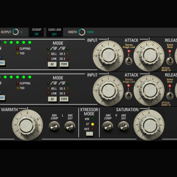Toggle the GAIN LINK OFF setting

click(55, 32)
